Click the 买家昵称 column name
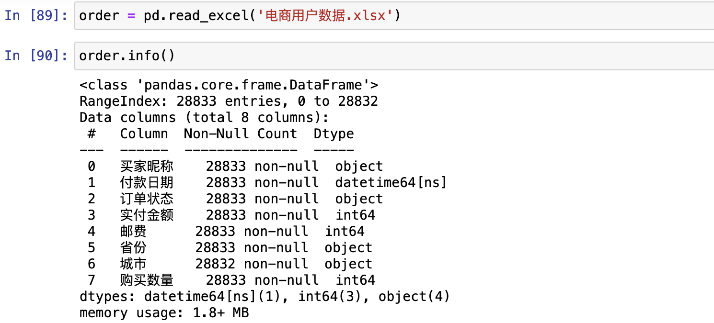 tap(147, 167)
